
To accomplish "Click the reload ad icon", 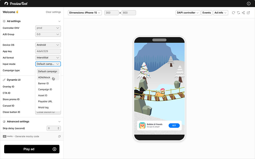I will coord(233,13).
